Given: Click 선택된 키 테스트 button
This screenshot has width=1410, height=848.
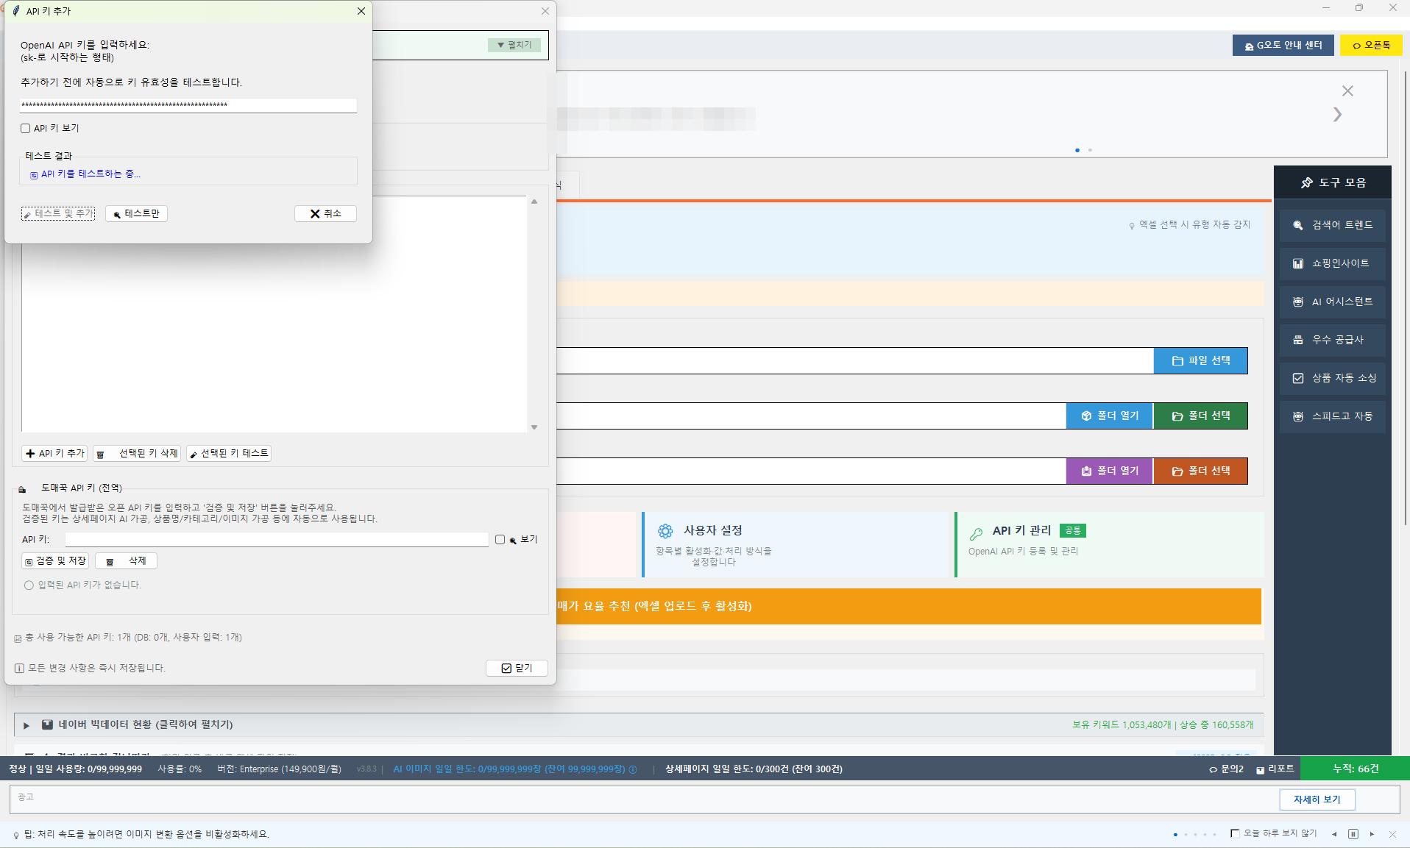Looking at the screenshot, I should (229, 453).
